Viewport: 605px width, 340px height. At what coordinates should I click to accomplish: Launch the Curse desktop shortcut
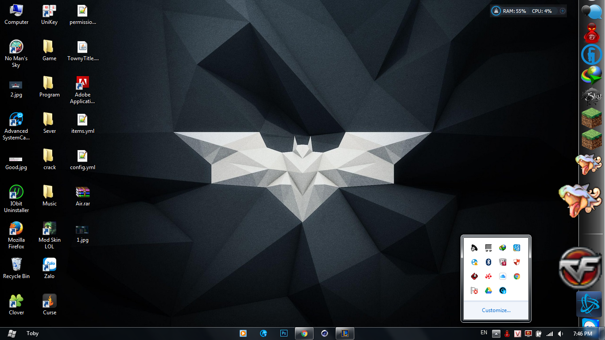(49, 305)
